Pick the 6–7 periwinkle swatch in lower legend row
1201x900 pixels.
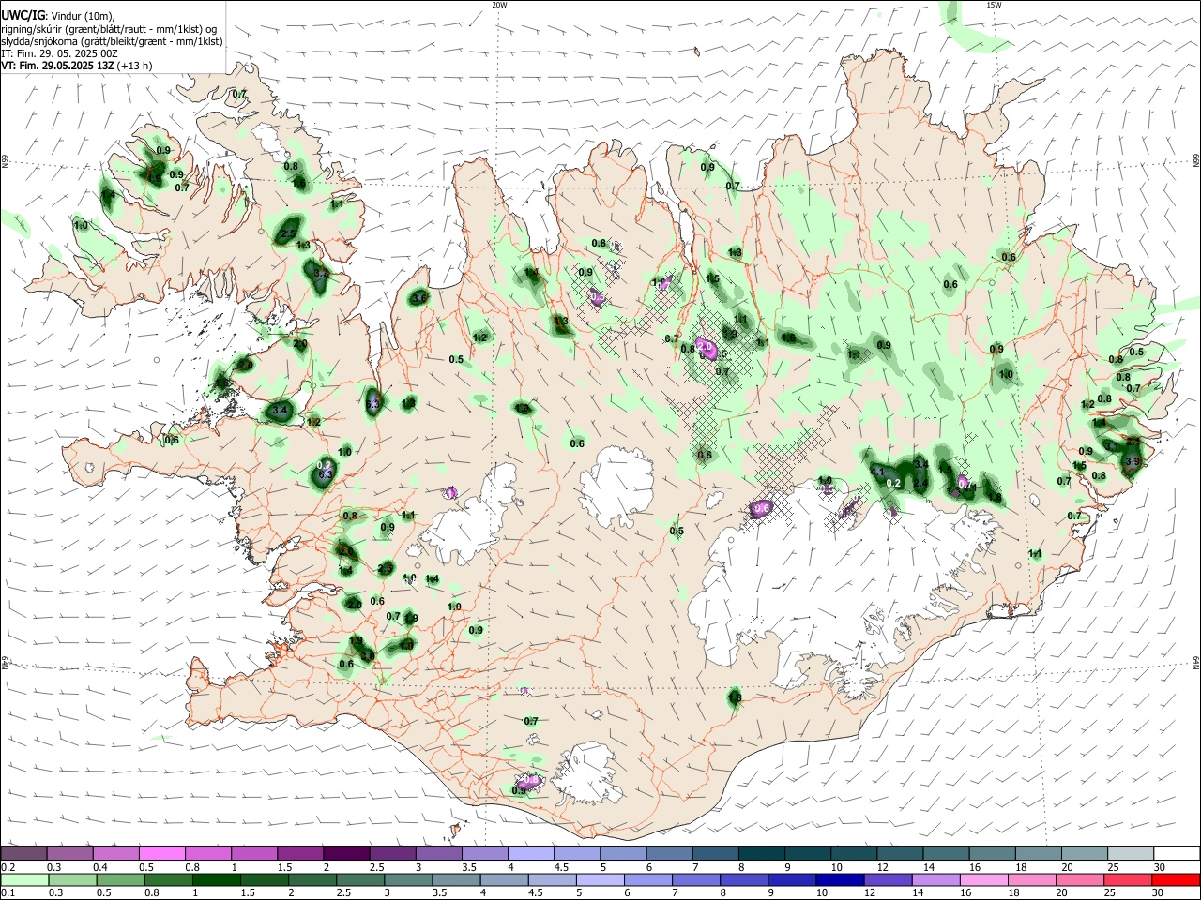(647, 879)
